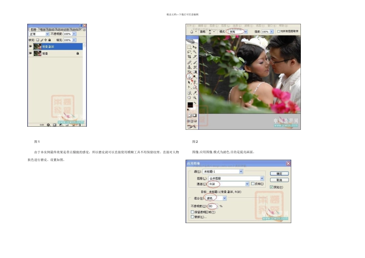
Task: Switch to the 路径 paths tab
Action: click(51, 30)
